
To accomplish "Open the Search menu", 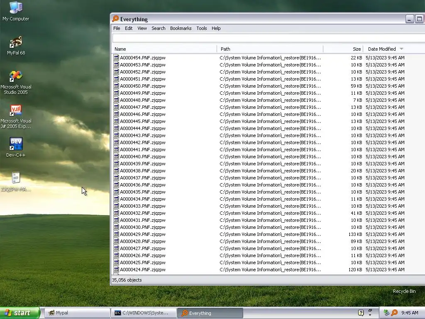I will click(158, 28).
